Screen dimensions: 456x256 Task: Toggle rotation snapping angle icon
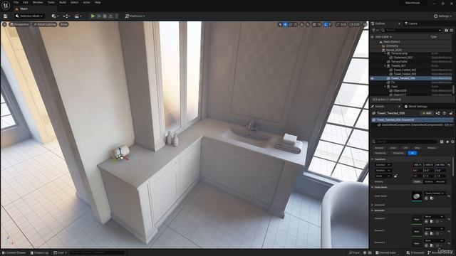tap(326, 25)
